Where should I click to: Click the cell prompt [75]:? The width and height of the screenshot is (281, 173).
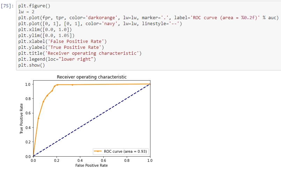point(7,6)
